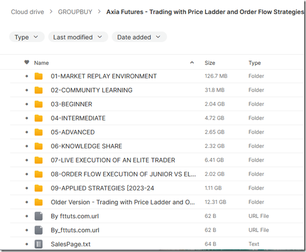The width and height of the screenshot is (306, 252).
Task: Go to GROUPBUY breadcrumb folder
Action: (x=75, y=12)
